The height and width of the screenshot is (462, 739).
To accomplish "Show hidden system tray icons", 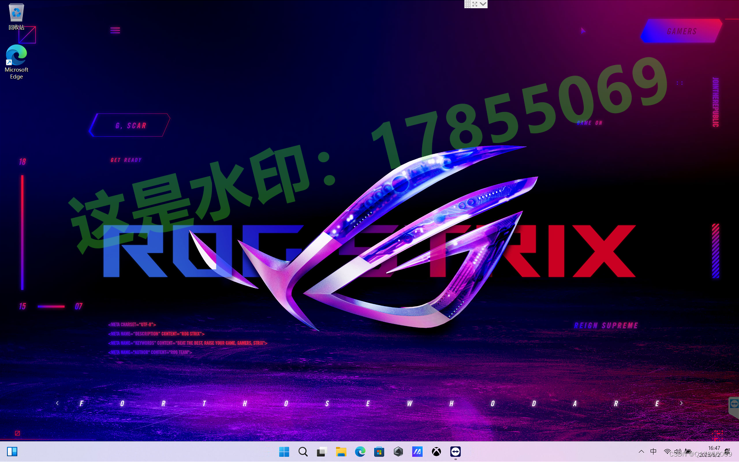I will click(x=641, y=452).
